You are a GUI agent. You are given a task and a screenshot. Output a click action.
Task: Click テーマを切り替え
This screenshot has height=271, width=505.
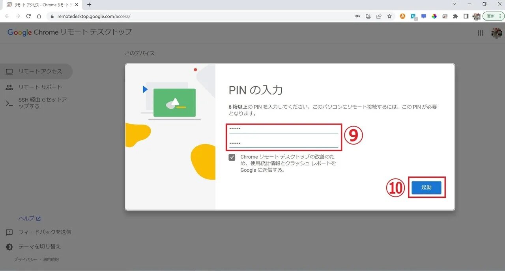[x=33, y=247]
